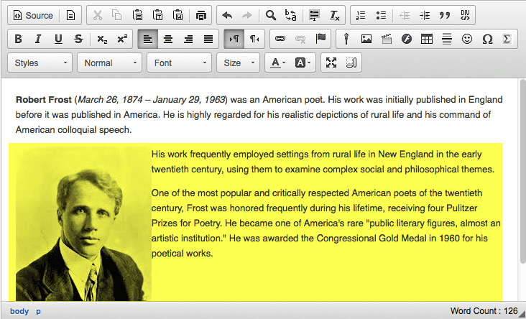Open the Background Color picker
The width and height of the screenshot is (526, 319).
pyautogui.click(x=303, y=63)
